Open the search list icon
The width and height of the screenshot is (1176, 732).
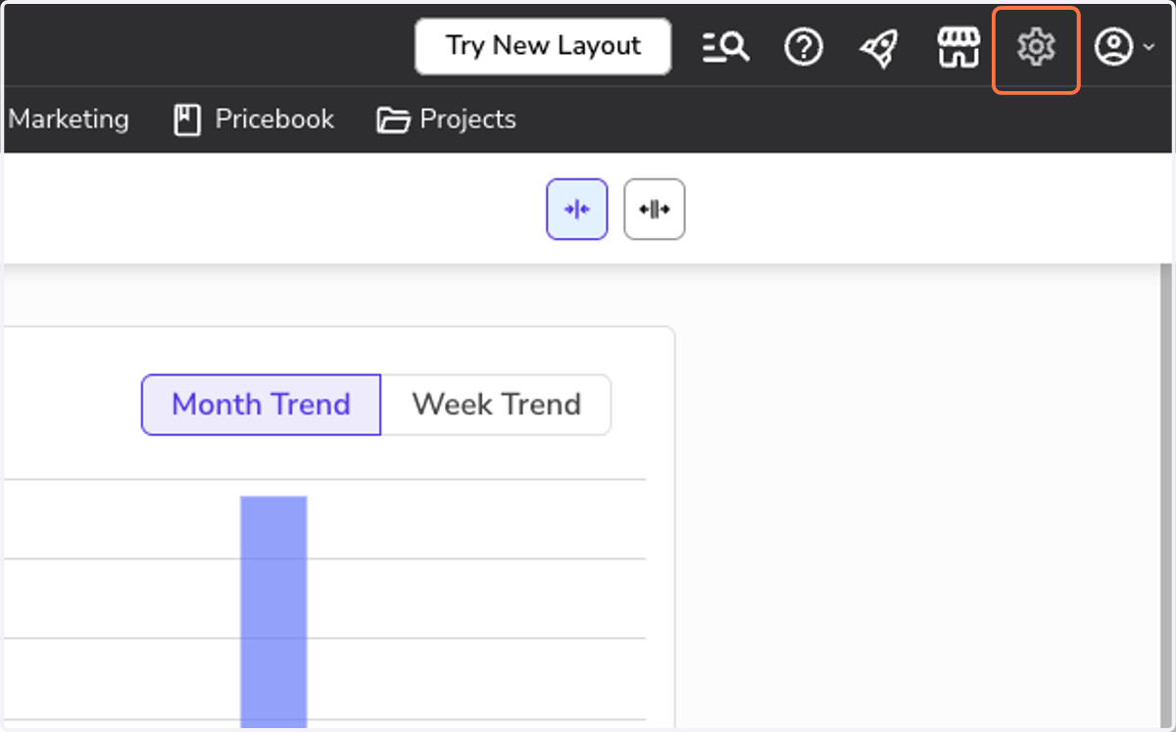(x=725, y=46)
